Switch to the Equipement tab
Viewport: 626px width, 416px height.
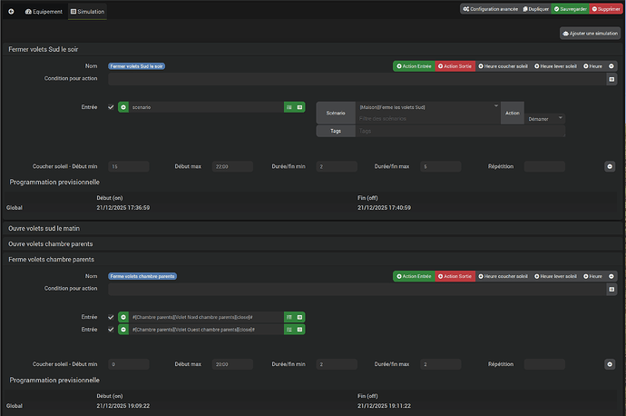coord(44,11)
